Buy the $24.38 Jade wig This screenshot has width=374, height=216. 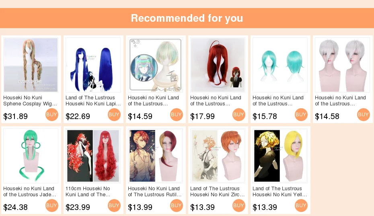click(x=52, y=206)
